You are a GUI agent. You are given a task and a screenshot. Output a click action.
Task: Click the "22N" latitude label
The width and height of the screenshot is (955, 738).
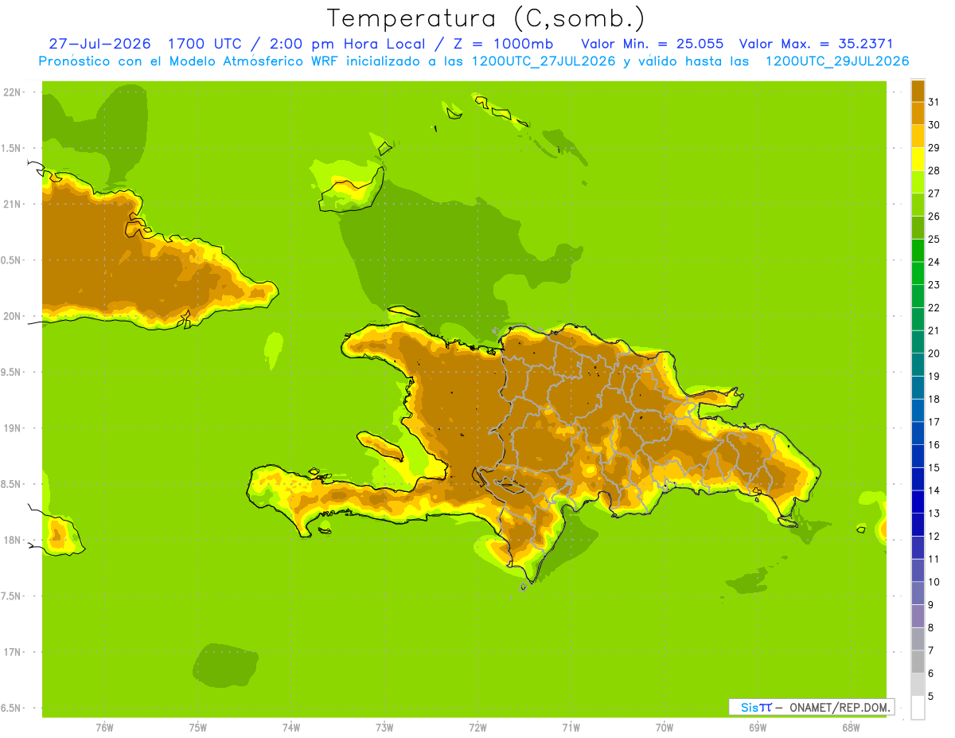click(12, 92)
